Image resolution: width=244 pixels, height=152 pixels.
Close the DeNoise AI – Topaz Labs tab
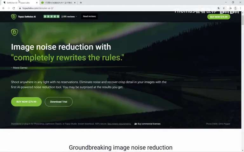tap(37, 3)
